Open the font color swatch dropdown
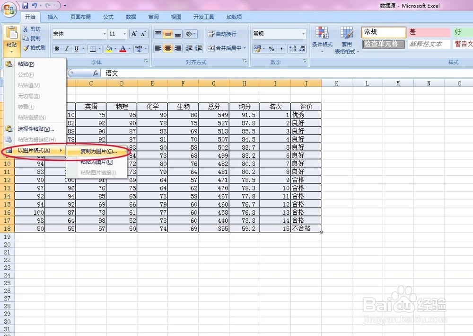The height and width of the screenshot is (336, 473). (128, 49)
